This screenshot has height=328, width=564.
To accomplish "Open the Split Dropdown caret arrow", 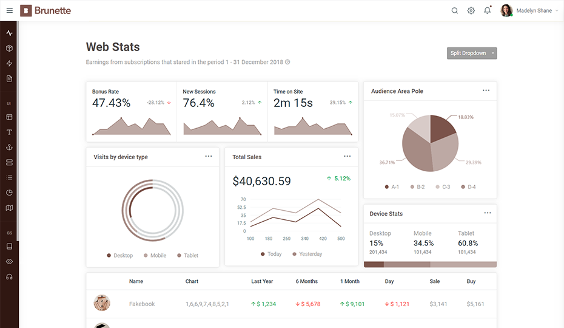I will [493, 53].
